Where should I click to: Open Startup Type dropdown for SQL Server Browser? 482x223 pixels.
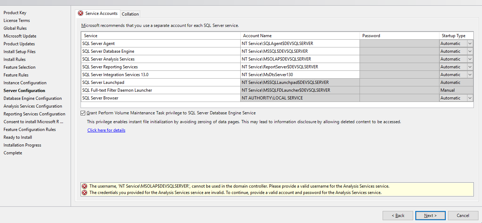(470, 98)
